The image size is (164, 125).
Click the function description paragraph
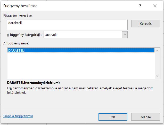(77, 90)
